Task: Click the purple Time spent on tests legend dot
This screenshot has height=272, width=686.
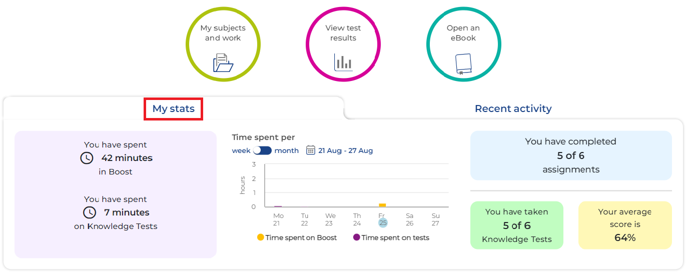Action: 356,237
